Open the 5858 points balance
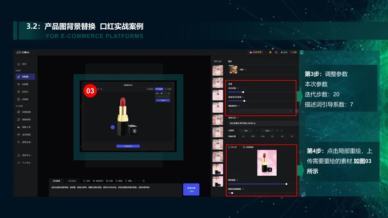 [x=284, y=52]
